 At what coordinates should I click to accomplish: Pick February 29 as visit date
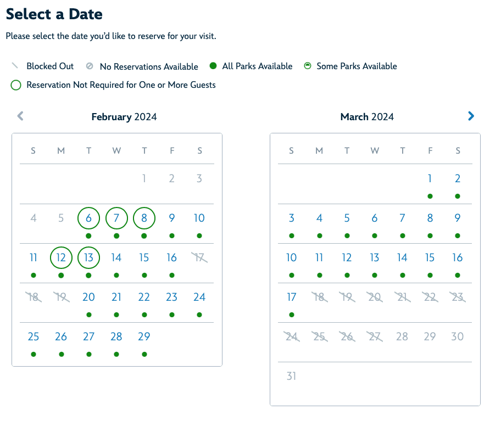[x=144, y=336]
